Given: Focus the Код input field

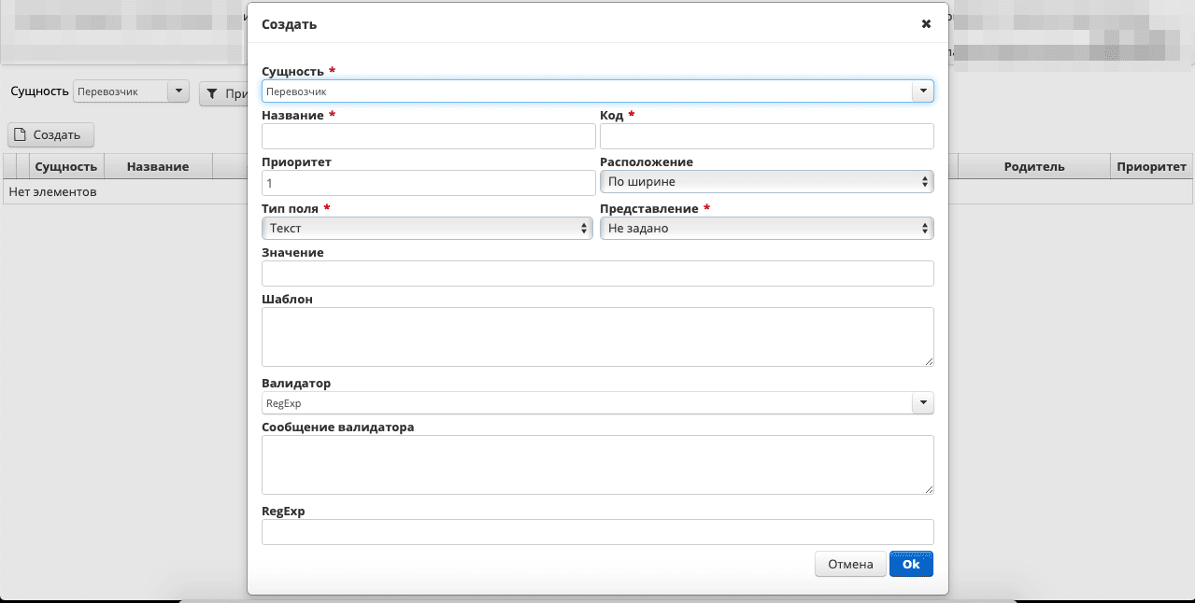Looking at the screenshot, I should (766, 136).
